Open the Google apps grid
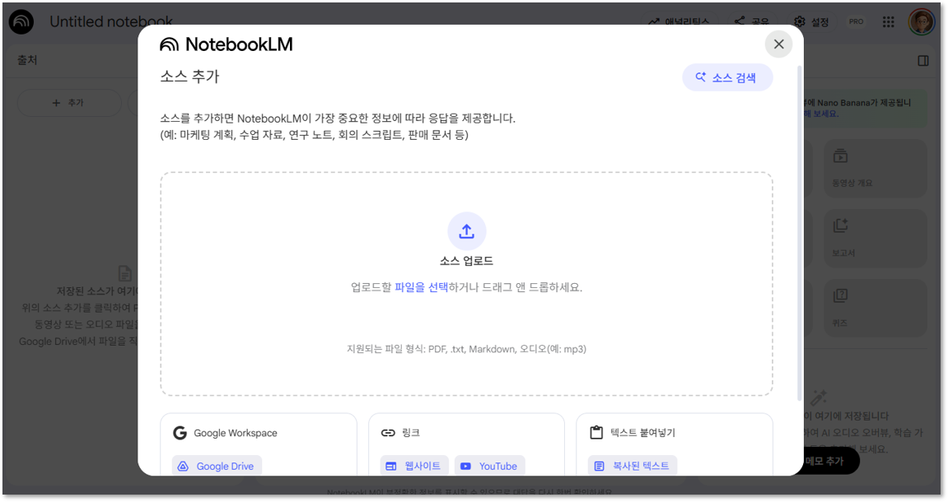The height and width of the screenshot is (502, 948). tap(888, 21)
